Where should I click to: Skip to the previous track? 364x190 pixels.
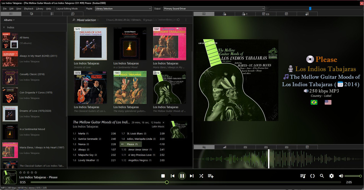(172, 176)
